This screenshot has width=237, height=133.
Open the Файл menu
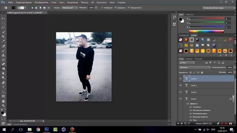[x=10, y=3]
